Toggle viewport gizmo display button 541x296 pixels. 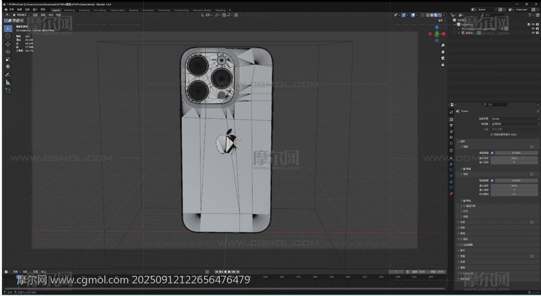click(x=404, y=15)
